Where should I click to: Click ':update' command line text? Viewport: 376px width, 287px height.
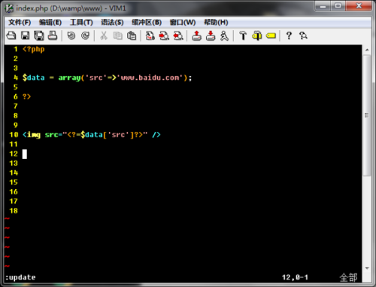[20, 278]
